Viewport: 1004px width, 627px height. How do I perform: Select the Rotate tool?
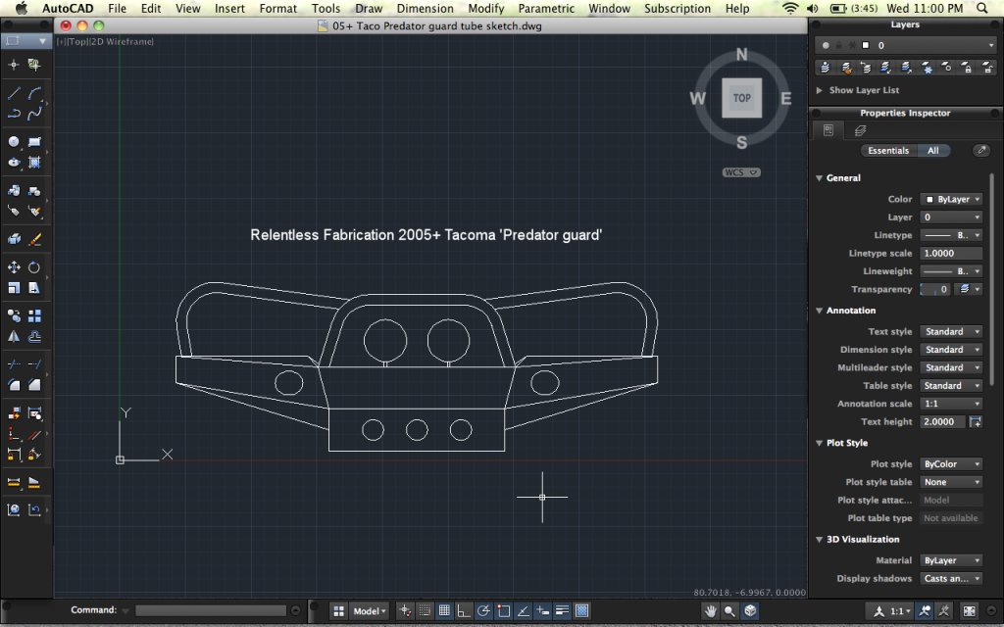pyautogui.click(x=34, y=266)
